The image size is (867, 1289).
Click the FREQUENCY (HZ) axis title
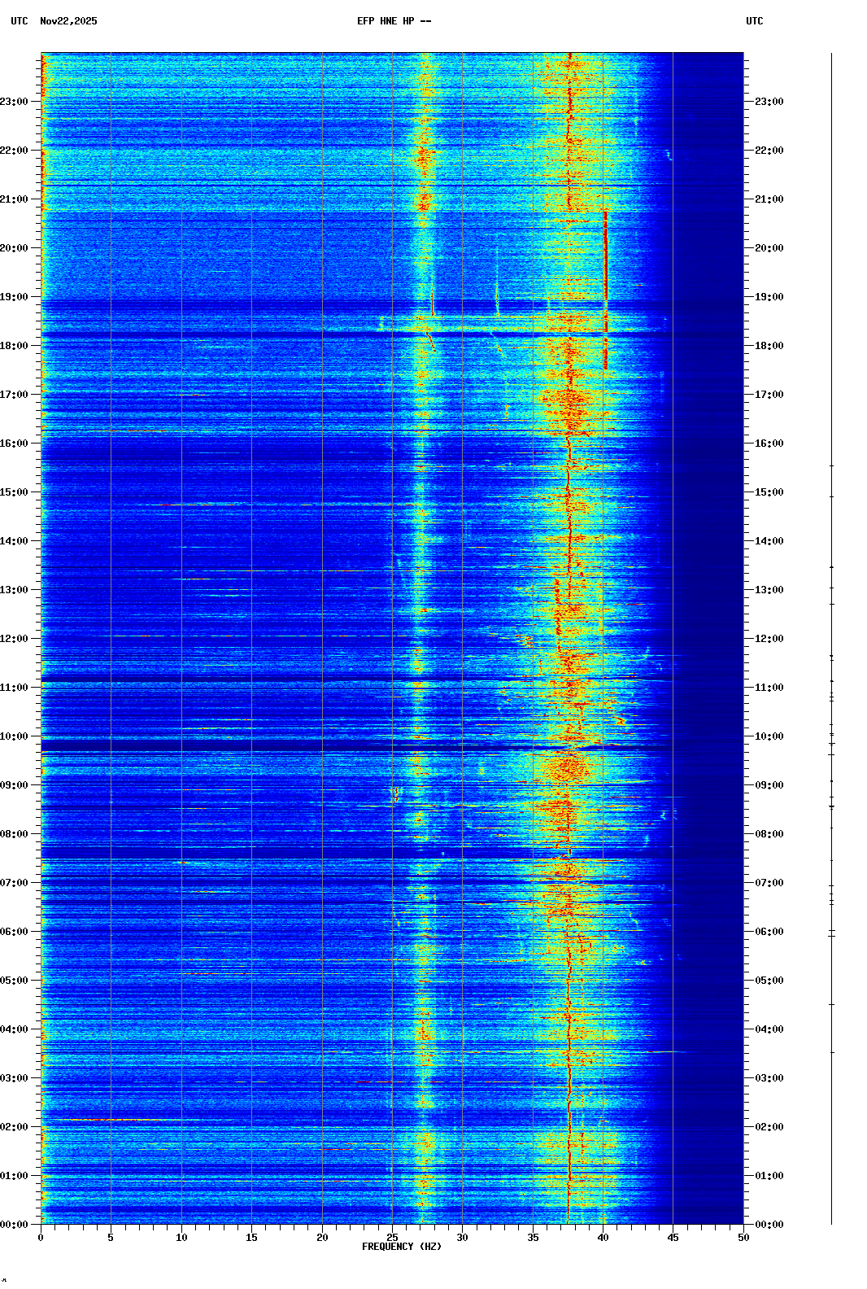402,1247
